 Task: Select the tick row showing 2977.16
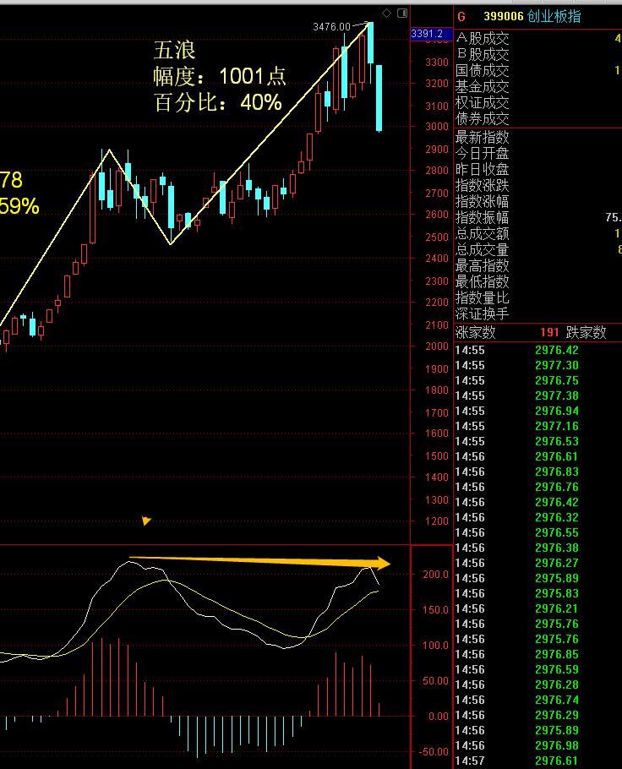pos(538,426)
